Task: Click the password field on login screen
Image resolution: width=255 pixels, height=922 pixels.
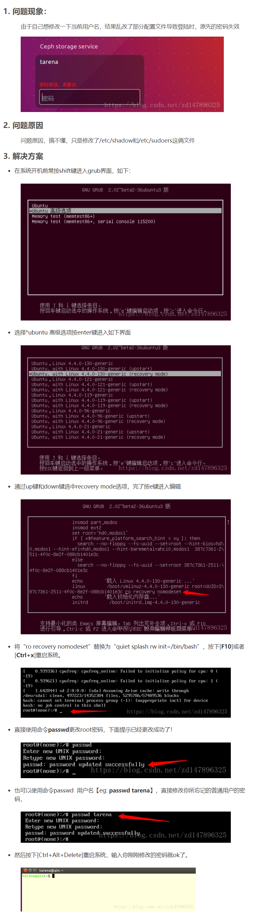Action: pos(89,97)
